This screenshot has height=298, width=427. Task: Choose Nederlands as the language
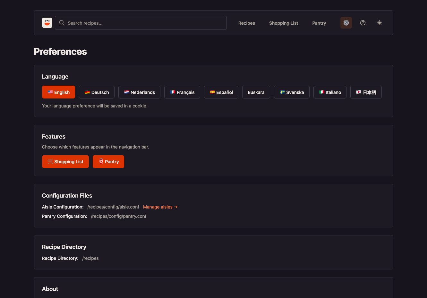click(x=139, y=92)
